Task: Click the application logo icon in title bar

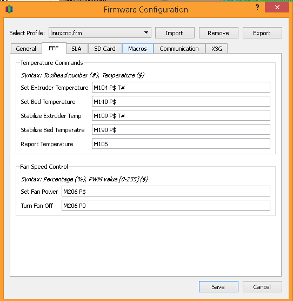Action: coord(9,9)
